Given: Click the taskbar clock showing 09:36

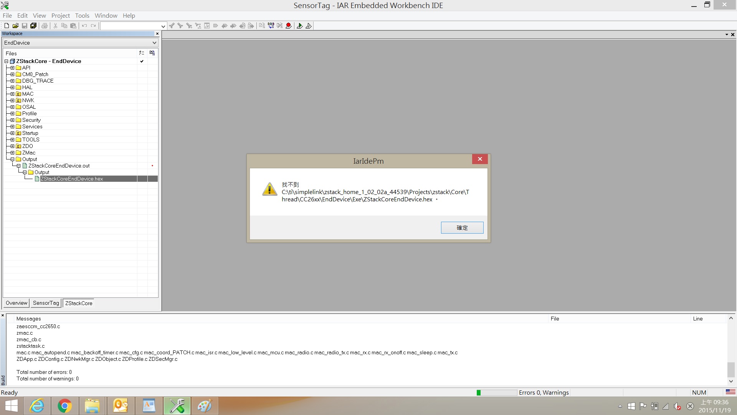Looking at the screenshot, I should pos(714,406).
